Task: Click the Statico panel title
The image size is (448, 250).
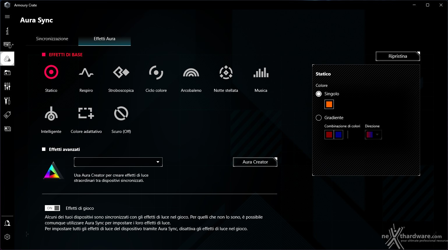Action: coord(323,74)
